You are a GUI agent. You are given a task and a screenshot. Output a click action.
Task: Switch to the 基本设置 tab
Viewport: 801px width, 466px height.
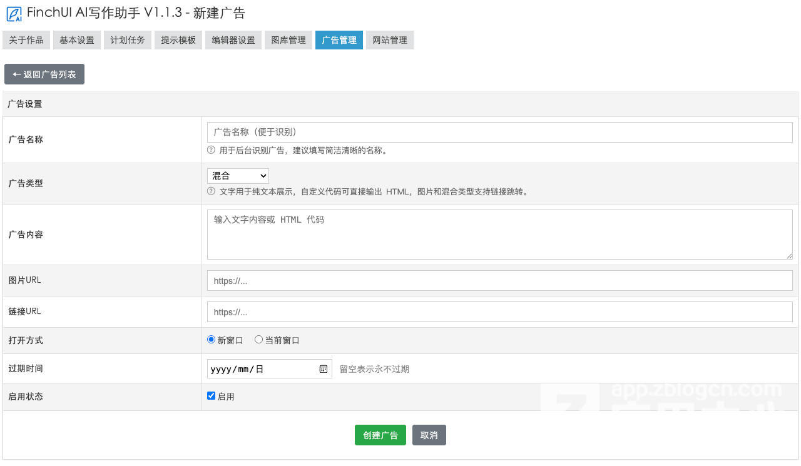(76, 39)
